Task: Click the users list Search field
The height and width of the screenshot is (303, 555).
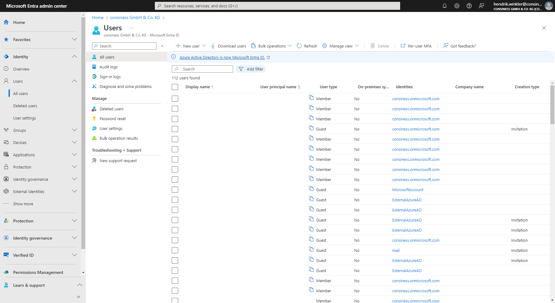Action: (202, 69)
